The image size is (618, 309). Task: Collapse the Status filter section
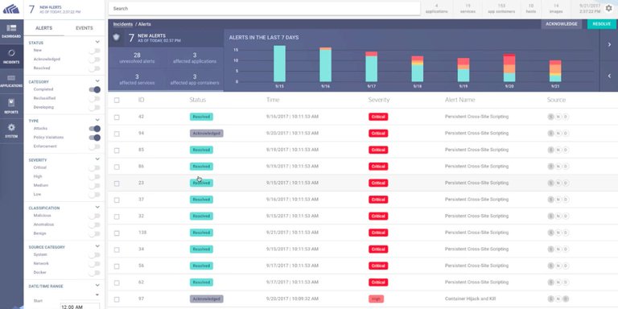point(97,42)
